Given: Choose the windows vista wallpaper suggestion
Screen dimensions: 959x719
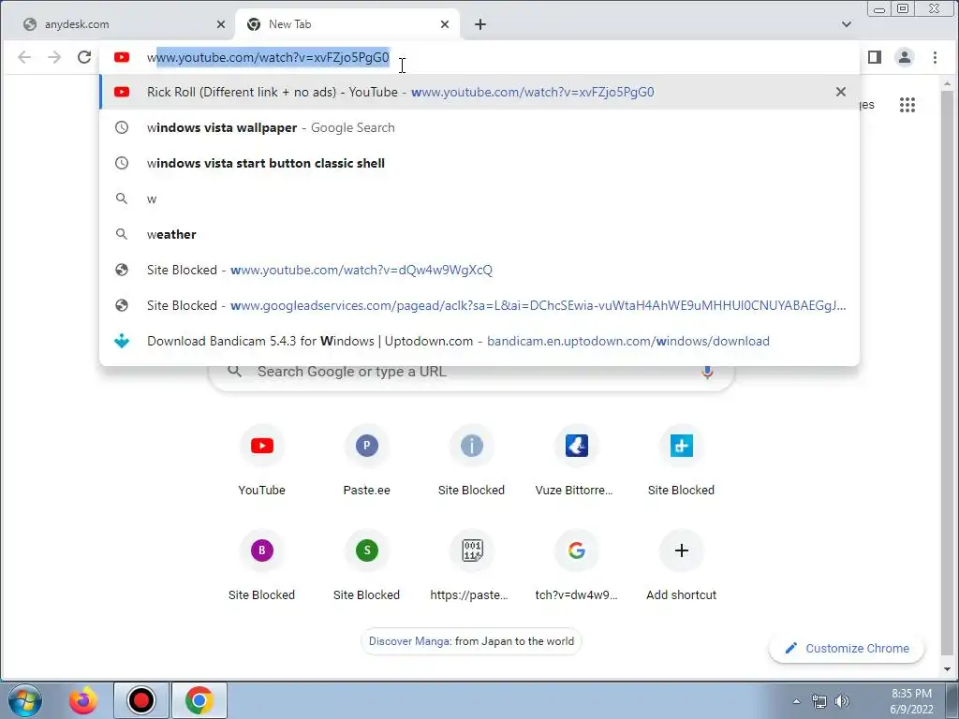Looking at the screenshot, I should 479,127.
